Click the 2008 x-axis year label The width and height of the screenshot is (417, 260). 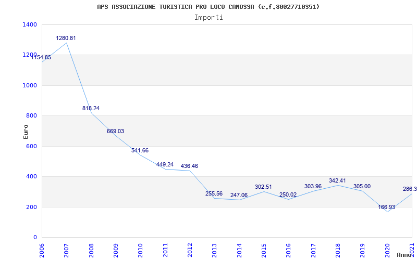91,251
